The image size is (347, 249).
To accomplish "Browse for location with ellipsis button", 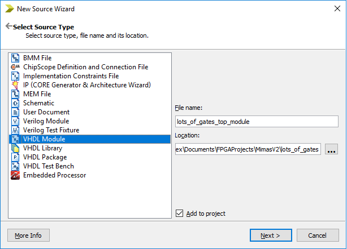I will (331, 149).
